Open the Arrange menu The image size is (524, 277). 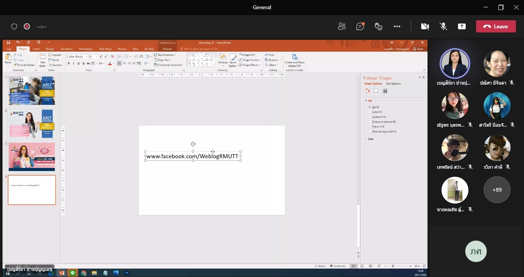(x=223, y=60)
